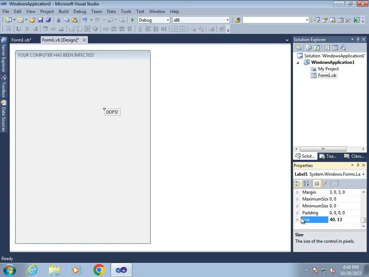Show the Events lightning bolt in Properties

coord(325,184)
